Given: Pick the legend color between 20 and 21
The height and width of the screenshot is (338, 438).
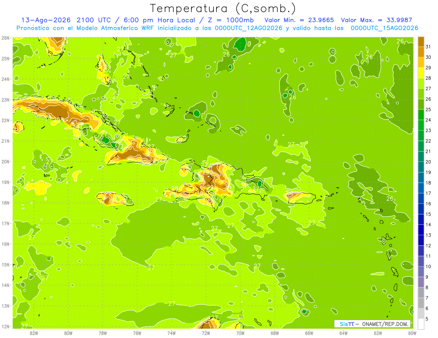Looking at the screenshot, I should pos(421,156).
